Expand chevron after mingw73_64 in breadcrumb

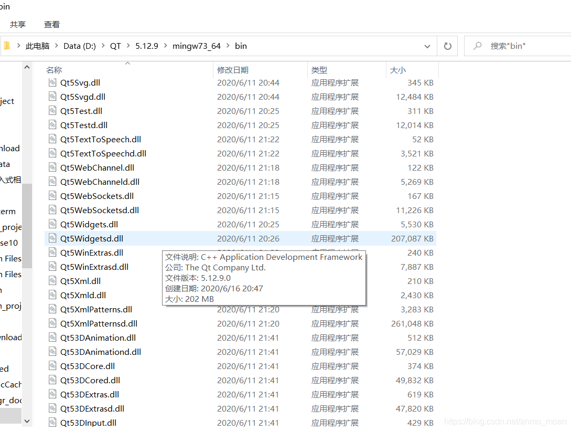tap(228, 46)
